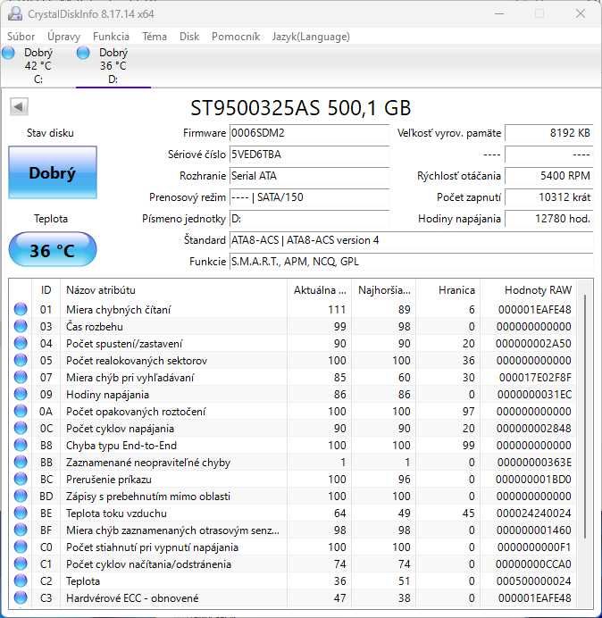Click the blue status orb on the D: tab
Viewport: 602px width, 618px height.
(83, 53)
